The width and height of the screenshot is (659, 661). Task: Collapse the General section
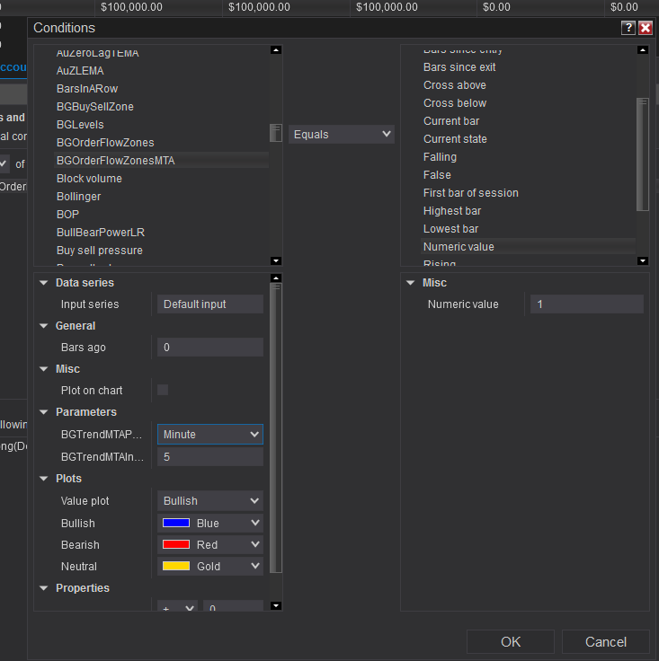tap(43, 326)
